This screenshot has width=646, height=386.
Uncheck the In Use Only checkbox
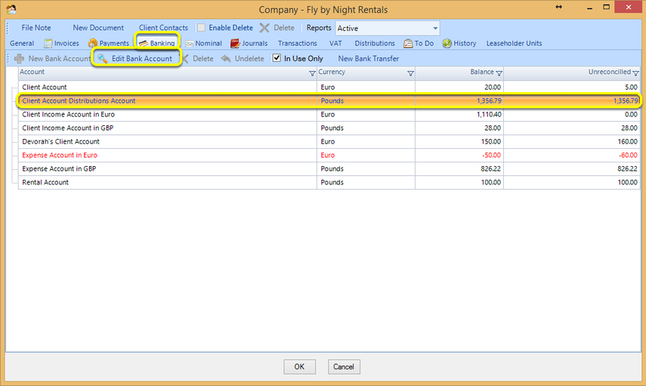pyautogui.click(x=277, y=58)
